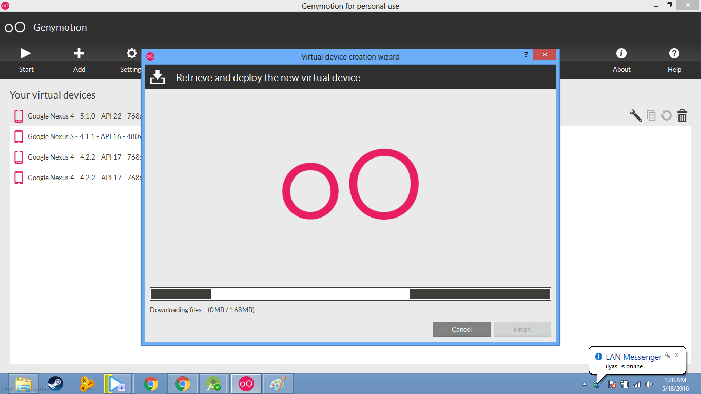Click the network signal tray icon
701x394 pixels.
tap(637, 384)
